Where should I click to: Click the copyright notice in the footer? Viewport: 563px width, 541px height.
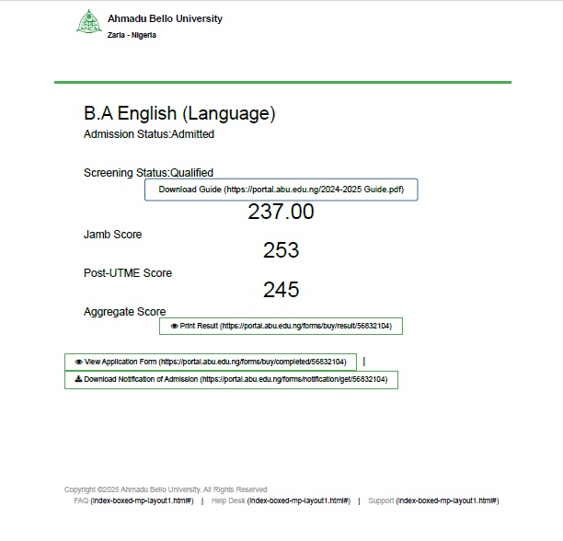(x=166, y=489)
